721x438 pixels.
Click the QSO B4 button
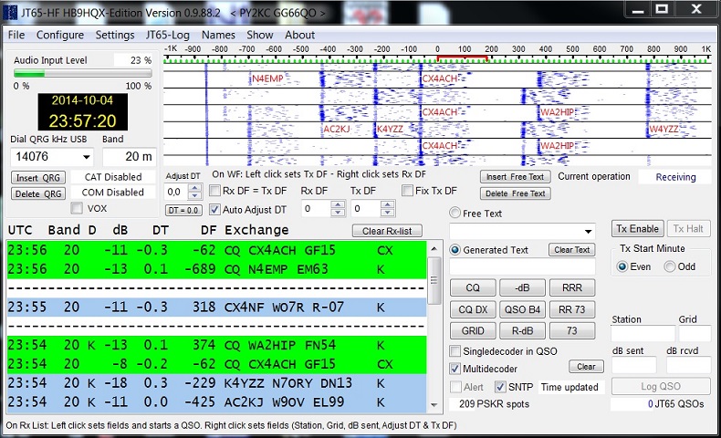522,309
